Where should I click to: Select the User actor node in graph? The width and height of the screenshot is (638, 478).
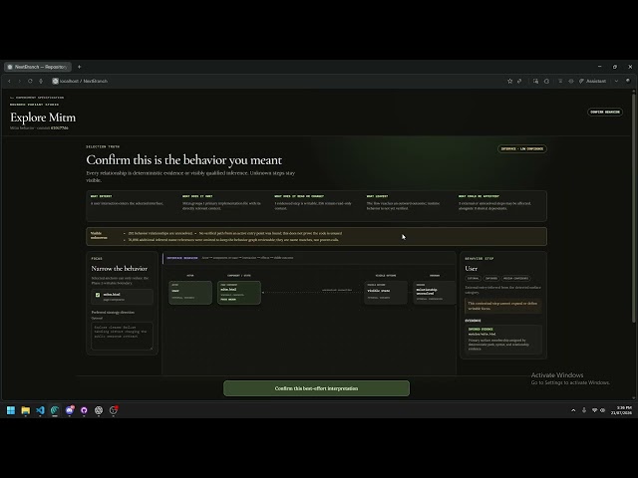(190, 292)
